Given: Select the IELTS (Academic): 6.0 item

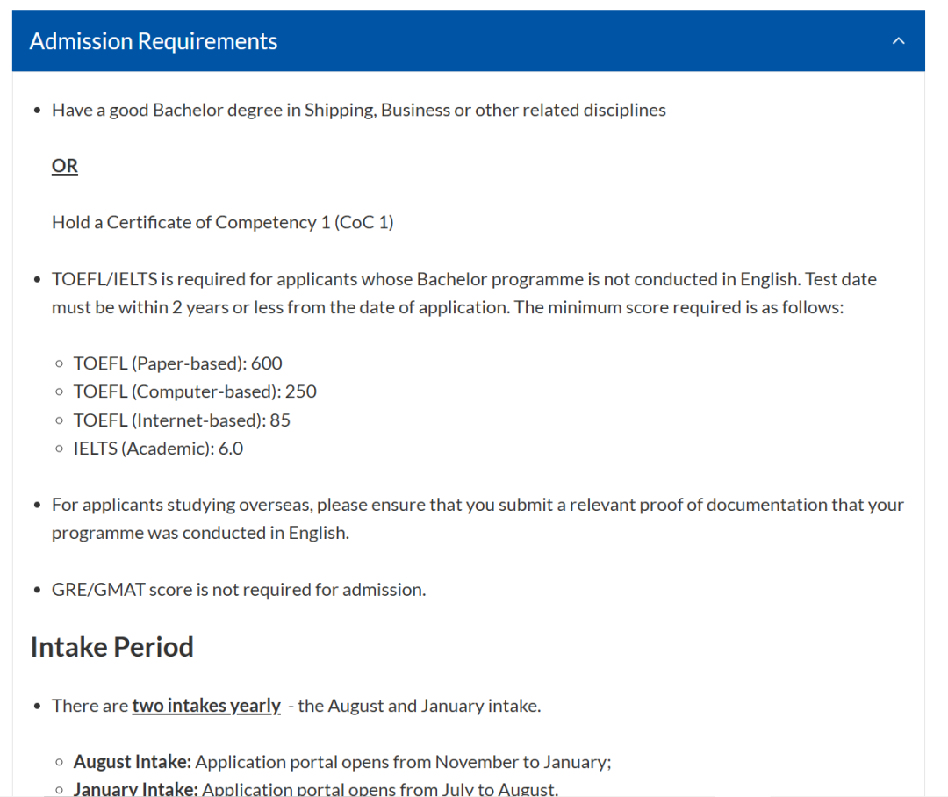Looking at the screenshot, I should [158, 449].
